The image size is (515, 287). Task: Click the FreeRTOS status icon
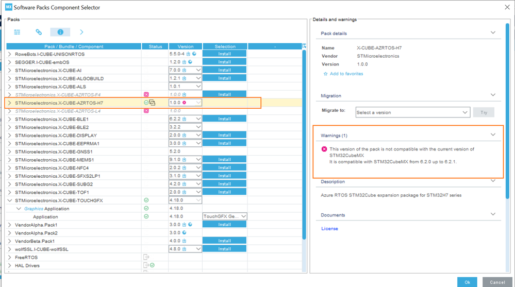[146, 257]
